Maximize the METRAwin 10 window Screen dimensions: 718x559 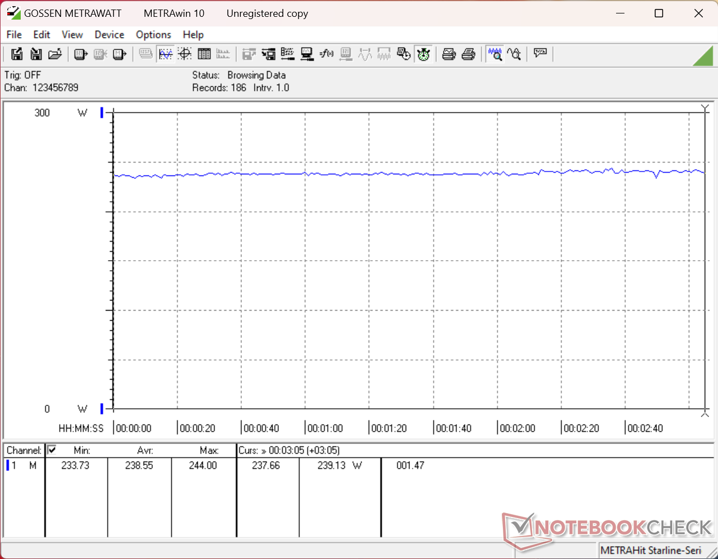pos(659,13)
